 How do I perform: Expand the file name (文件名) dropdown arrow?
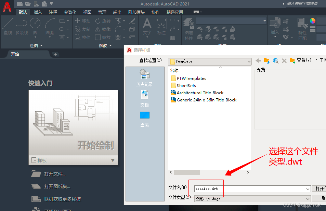308,189
